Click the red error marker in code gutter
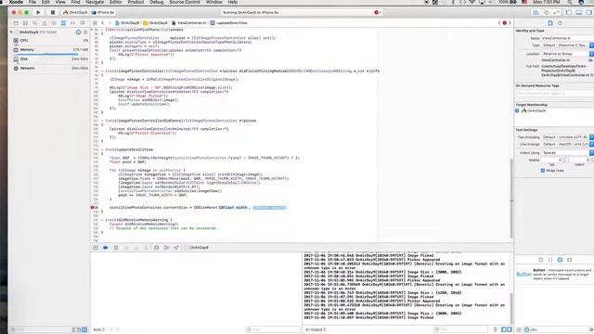This screenshot has width=594, height=334. 92,208
